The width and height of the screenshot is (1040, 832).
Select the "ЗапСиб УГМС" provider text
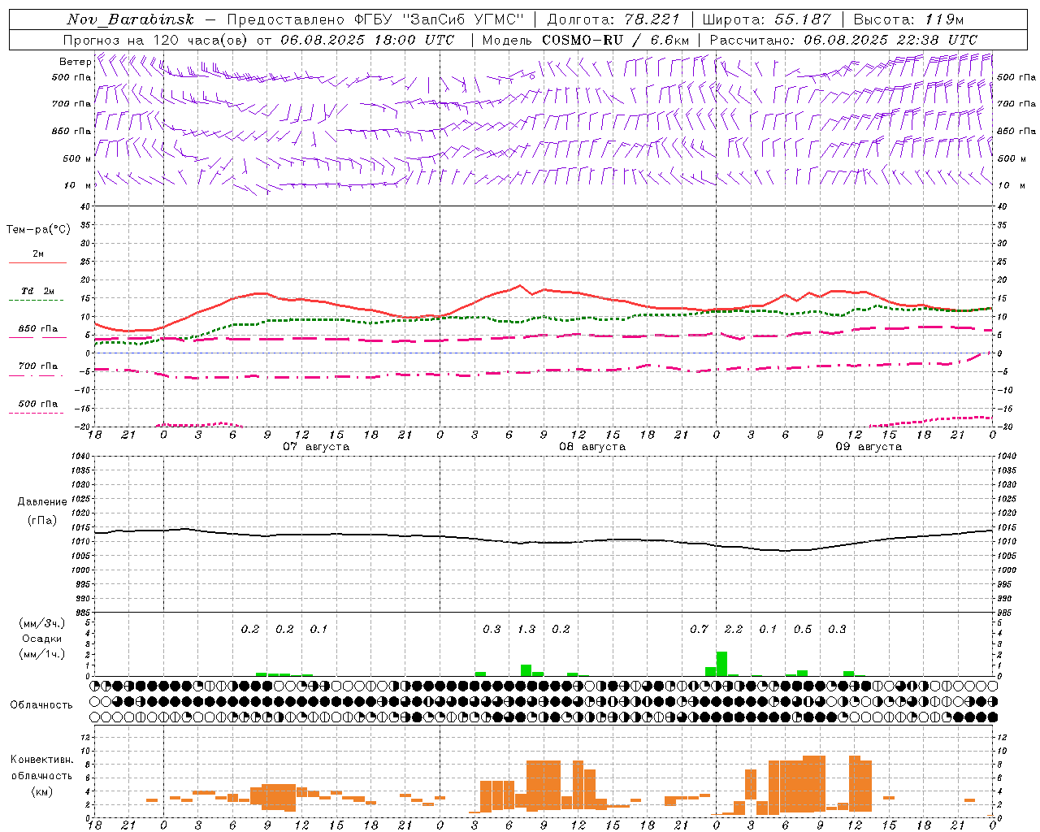tap(464, 19)
